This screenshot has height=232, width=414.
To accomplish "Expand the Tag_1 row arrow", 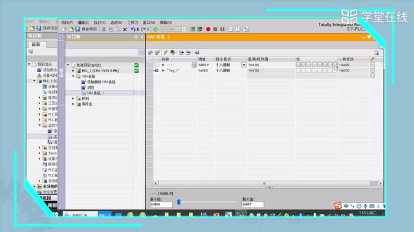I will click(163, 70).
